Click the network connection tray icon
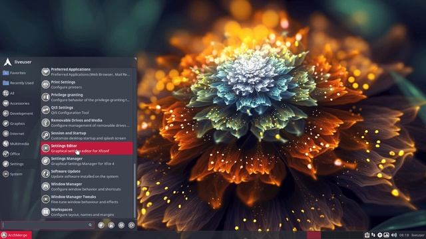 click(x=373, y=235)
